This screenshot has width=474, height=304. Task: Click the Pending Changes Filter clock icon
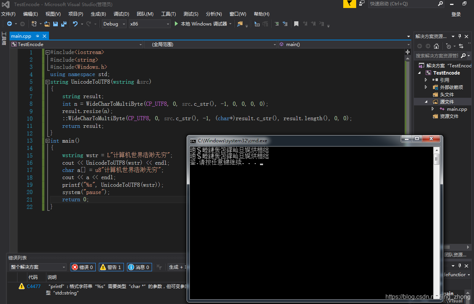pyautogui.click(x=449, y=46)
